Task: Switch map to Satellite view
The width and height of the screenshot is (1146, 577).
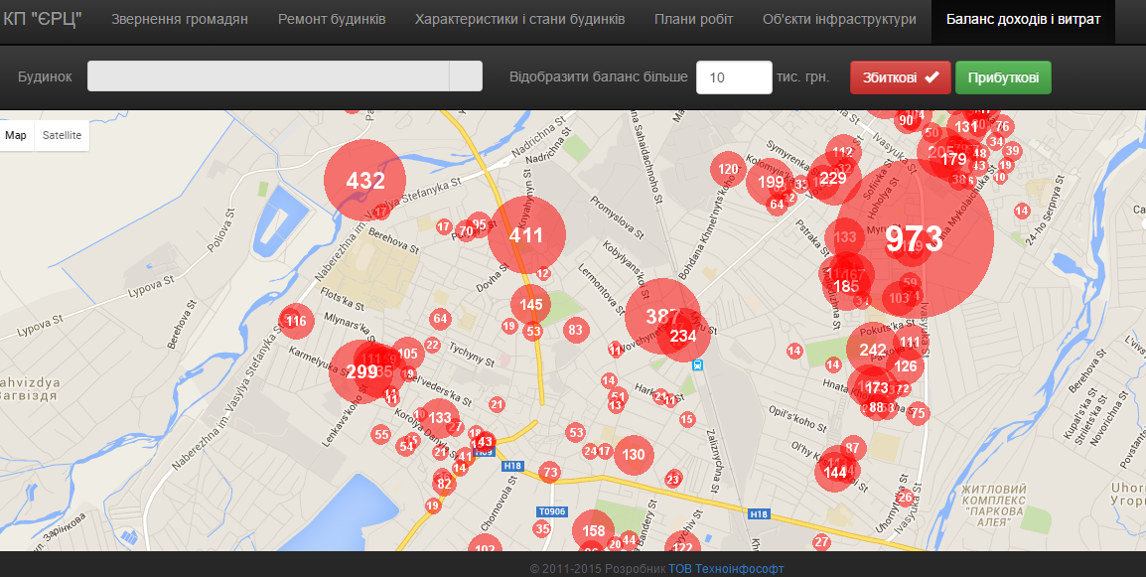Action: (x=62, y=135)
